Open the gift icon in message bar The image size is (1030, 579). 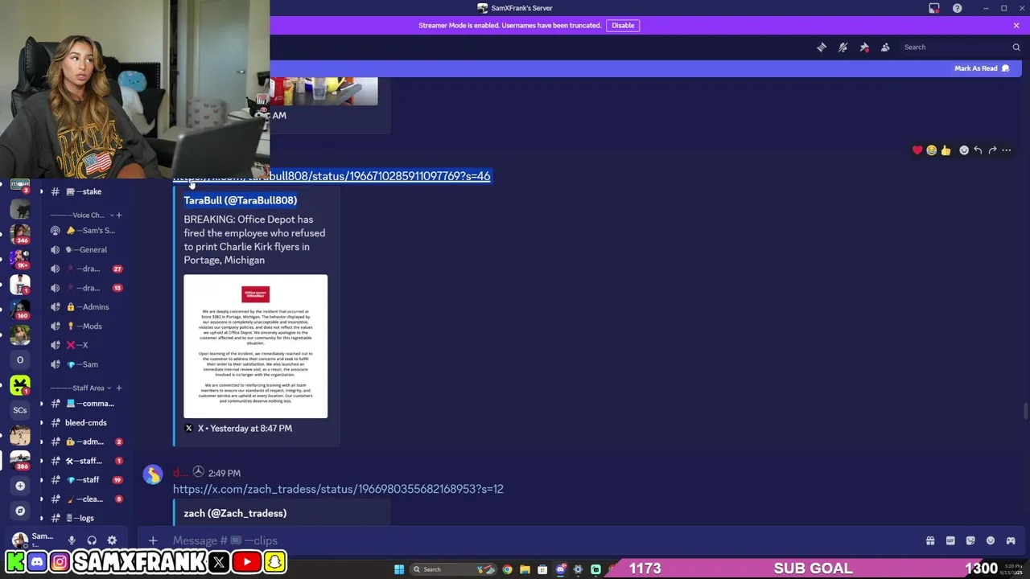click(x=930, y=540)
